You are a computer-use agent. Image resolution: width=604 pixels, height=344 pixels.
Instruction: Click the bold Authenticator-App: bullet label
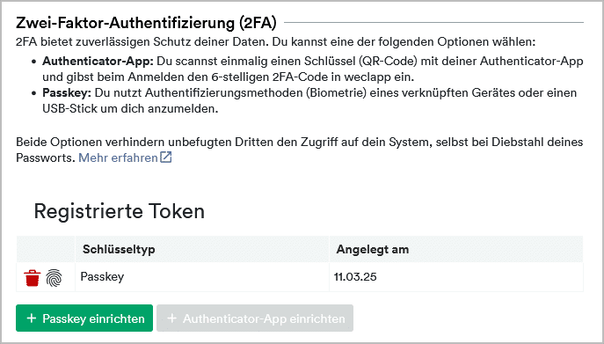[x=98, y=62]
